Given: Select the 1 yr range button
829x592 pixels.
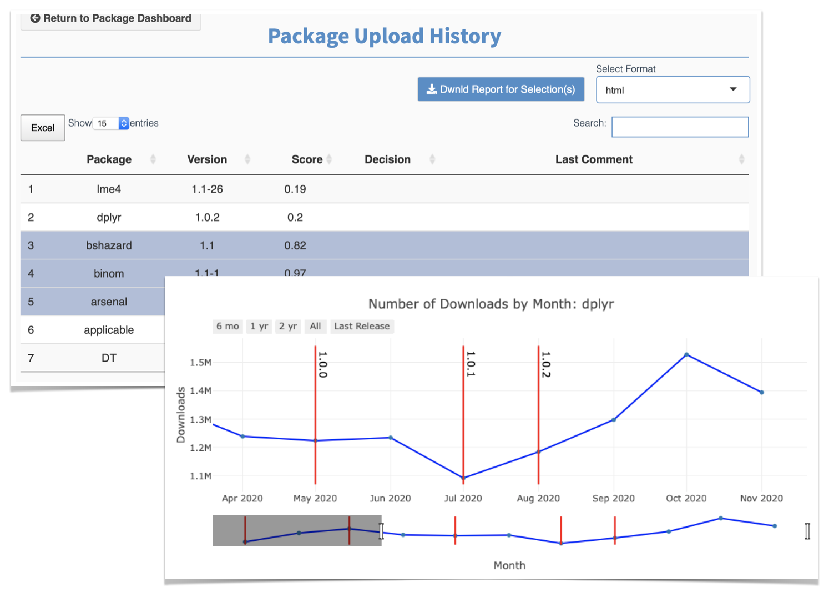Looking at the screenshot, I should point(259,326).
